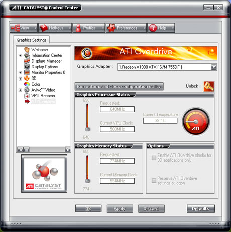Click the graphics processor clock slider handle
Viewport: 231px width, 232px height.
pyautogui.click(x=87, y=129)
